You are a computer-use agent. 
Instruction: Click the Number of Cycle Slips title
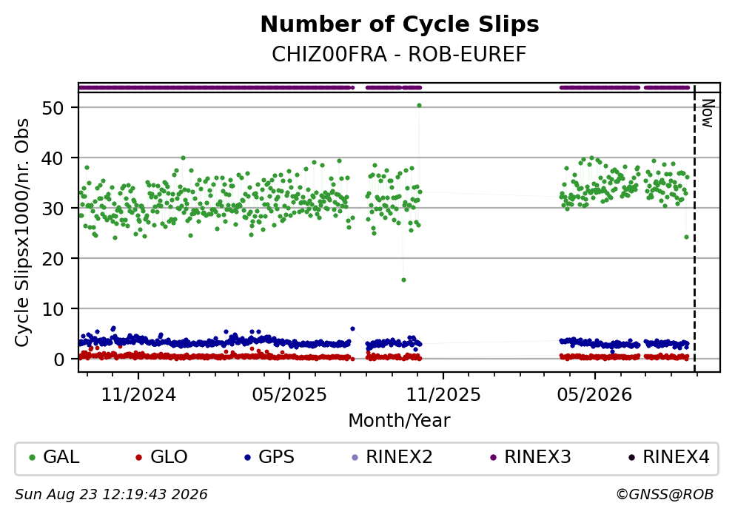tap(400, 24)
